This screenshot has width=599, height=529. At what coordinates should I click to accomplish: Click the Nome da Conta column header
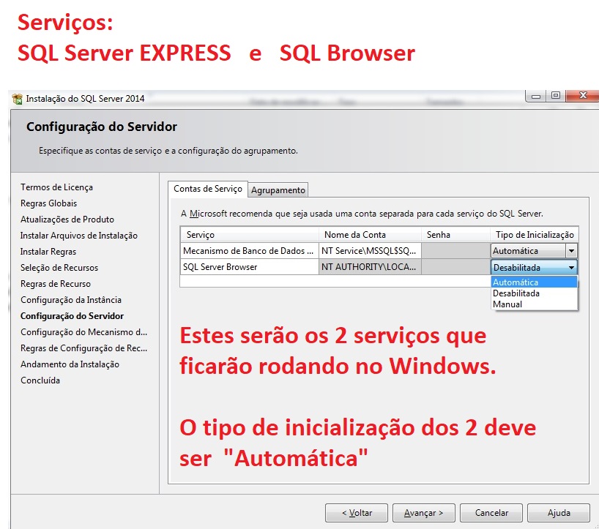coord(370,235)
